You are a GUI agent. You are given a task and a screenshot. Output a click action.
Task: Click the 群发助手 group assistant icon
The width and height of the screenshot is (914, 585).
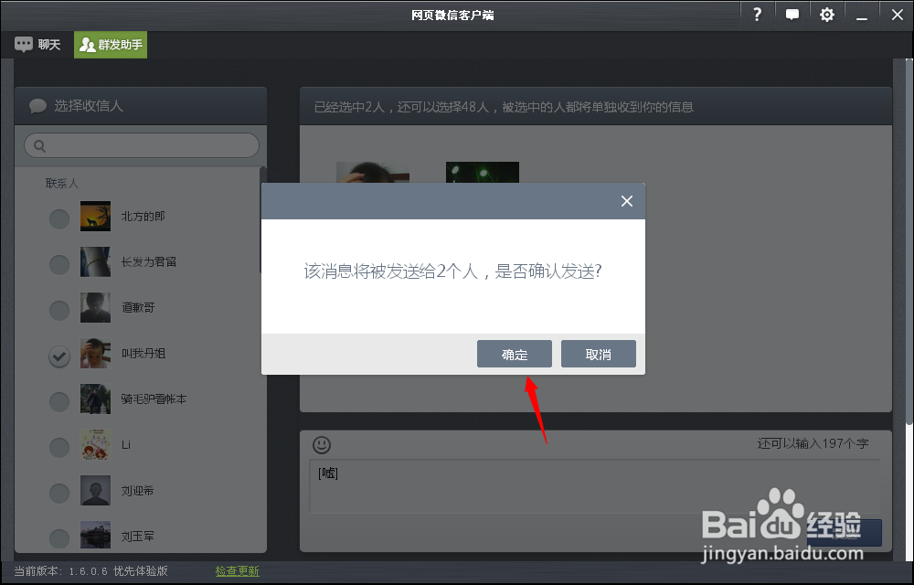click(x=87, y=43)
